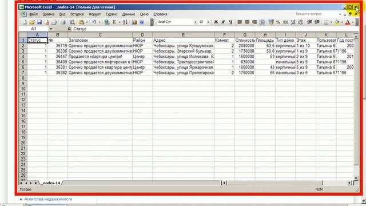Jump to the last sheet with tab navigation arrow
This screenshot has height=206, width=366.
pos(35,183)
